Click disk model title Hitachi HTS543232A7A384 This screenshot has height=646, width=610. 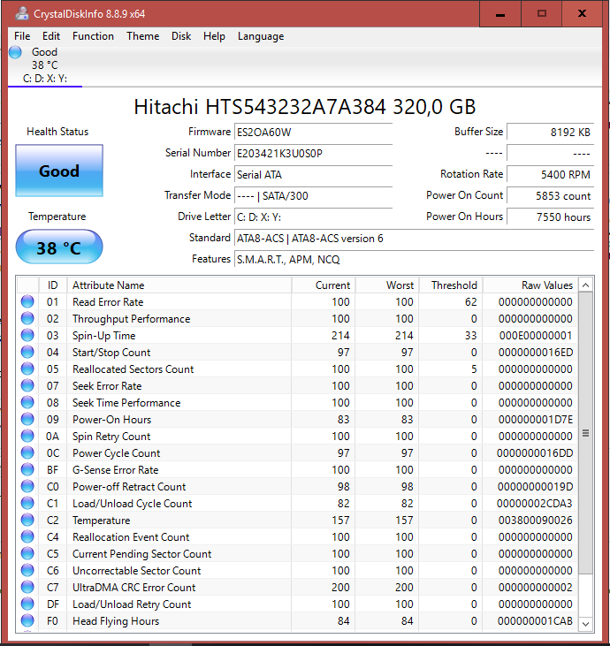coord(305,106)
